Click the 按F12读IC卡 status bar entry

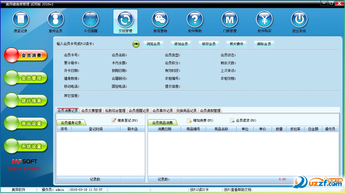point(206,190)
